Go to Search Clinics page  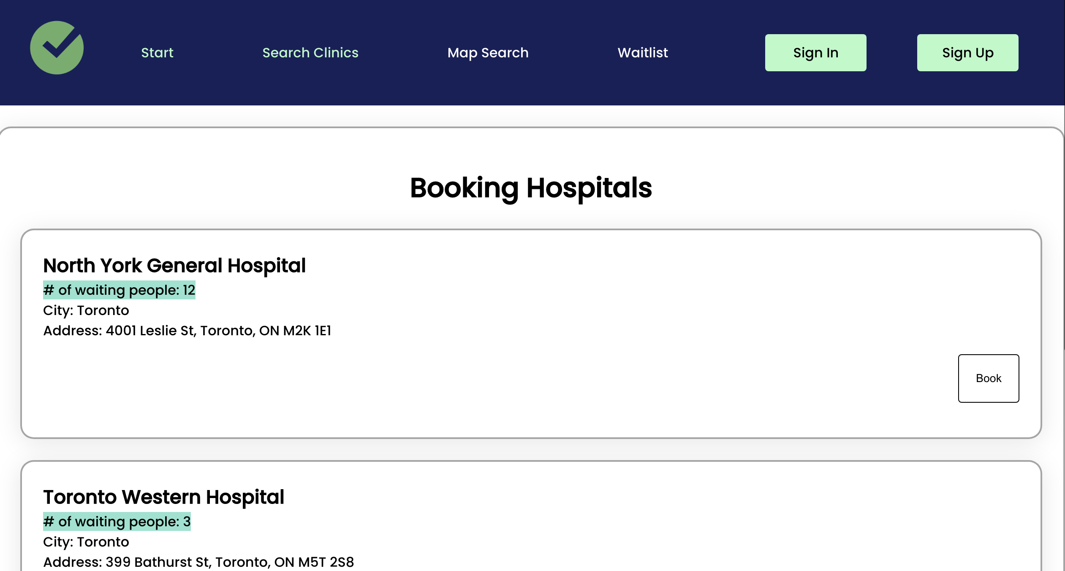point(310,53)
